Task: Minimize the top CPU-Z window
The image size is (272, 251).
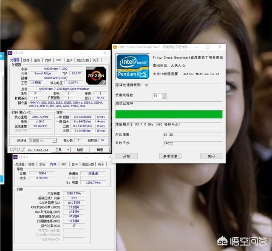Action: click(x=81, y=53)
